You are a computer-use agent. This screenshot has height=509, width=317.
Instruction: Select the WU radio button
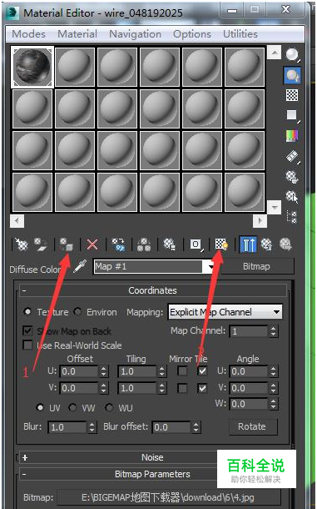coord(109,407)
